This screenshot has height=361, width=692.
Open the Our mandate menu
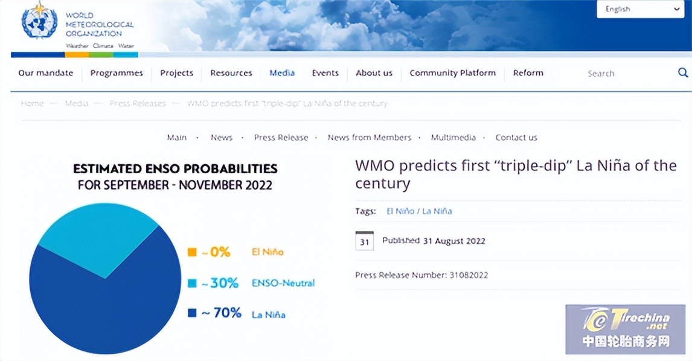46,73
